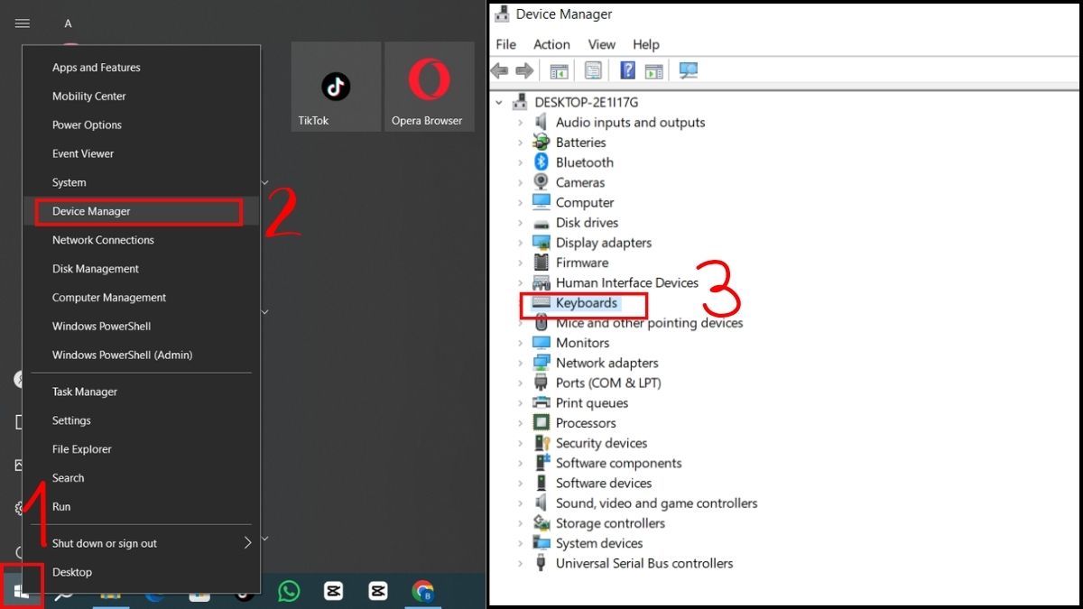Launch Chrome from the taskbar
This screenshot has height=609, width=1083.
[x=422, y=591]
